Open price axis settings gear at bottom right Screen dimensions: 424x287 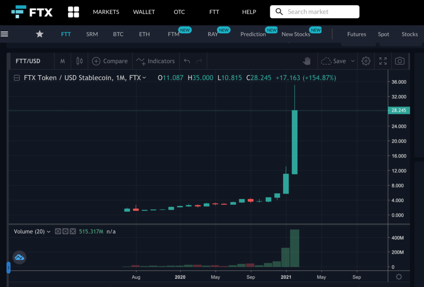[x=399, y=277]
